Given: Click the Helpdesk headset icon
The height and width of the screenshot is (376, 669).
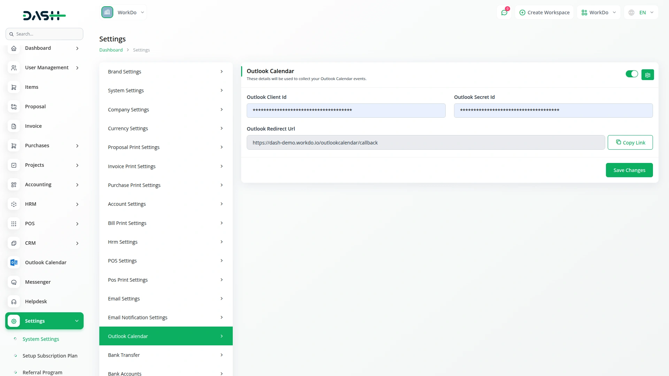Looking at the screenshot, I should pyautogui.click(x=14, y=301).
